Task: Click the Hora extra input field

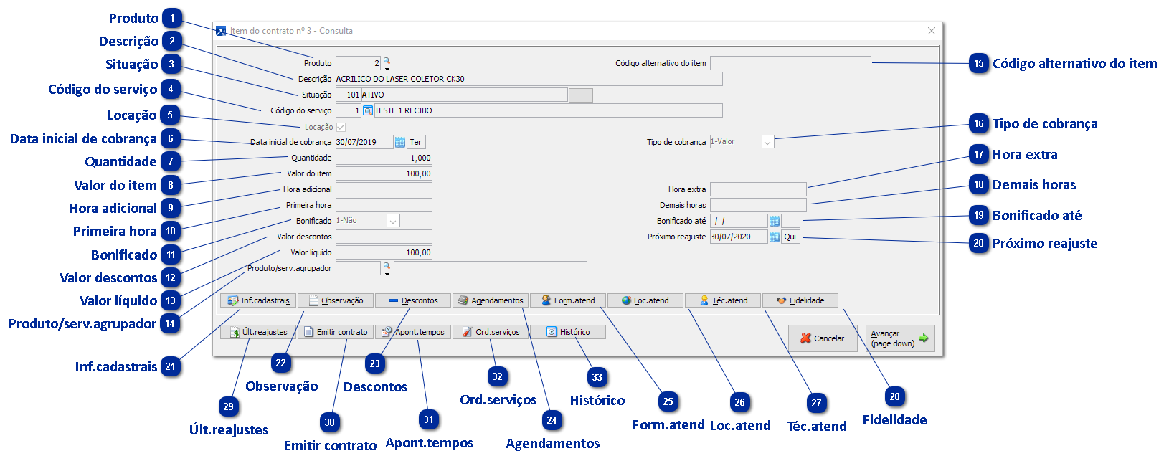Action: click(x=758, y=189)
